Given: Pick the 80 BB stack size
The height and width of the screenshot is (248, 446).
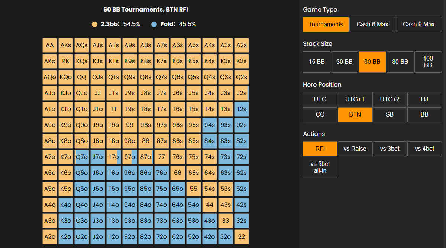Looking at the screenshot, I should (400, 62).
